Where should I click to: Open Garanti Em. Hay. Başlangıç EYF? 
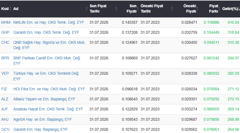coord(40,129)
